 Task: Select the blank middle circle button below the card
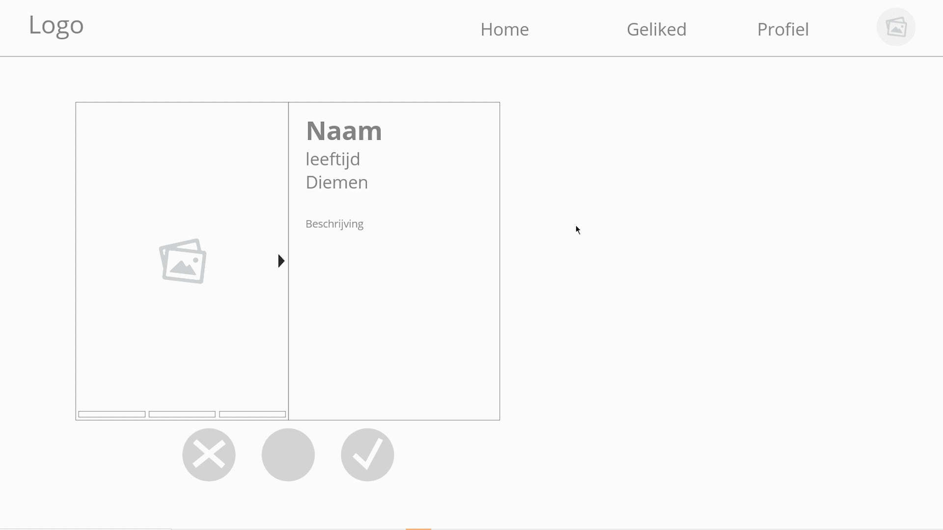tap(288, 454)
